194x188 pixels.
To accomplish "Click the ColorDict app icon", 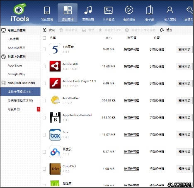I will point(55,169).
